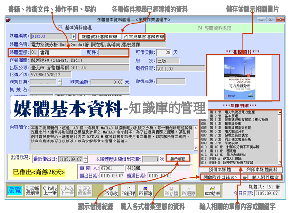Screen dimensions: 293x213
Task: Click 開啟附件目錄(0) button
Action: [x=220, y=177]
